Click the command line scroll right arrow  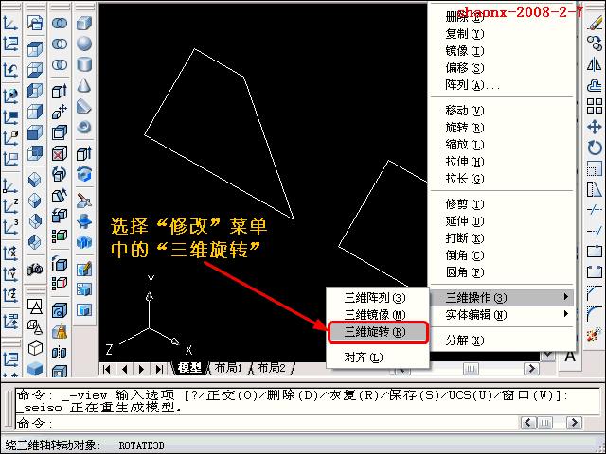click(574, 423)
